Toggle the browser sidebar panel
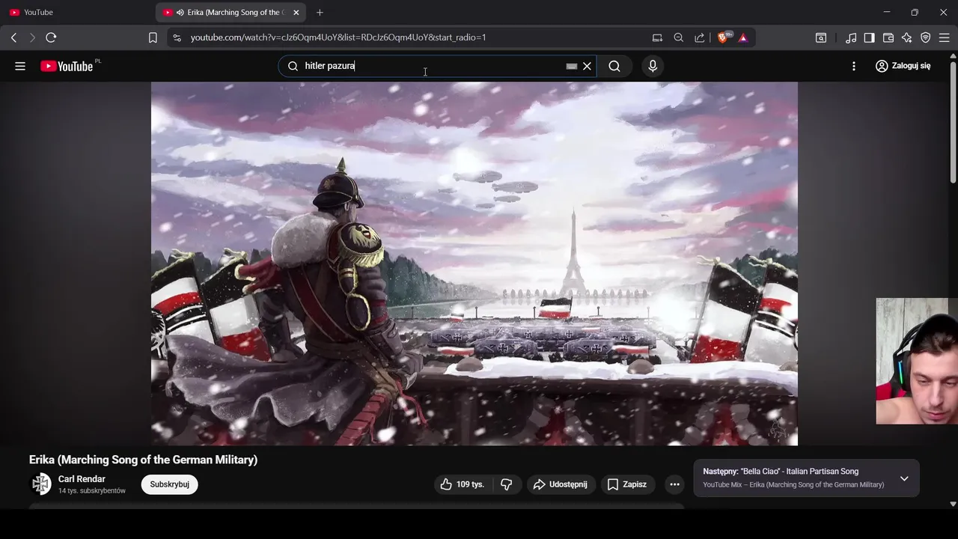This screenshot has width=958, height=539. point(870,37)
